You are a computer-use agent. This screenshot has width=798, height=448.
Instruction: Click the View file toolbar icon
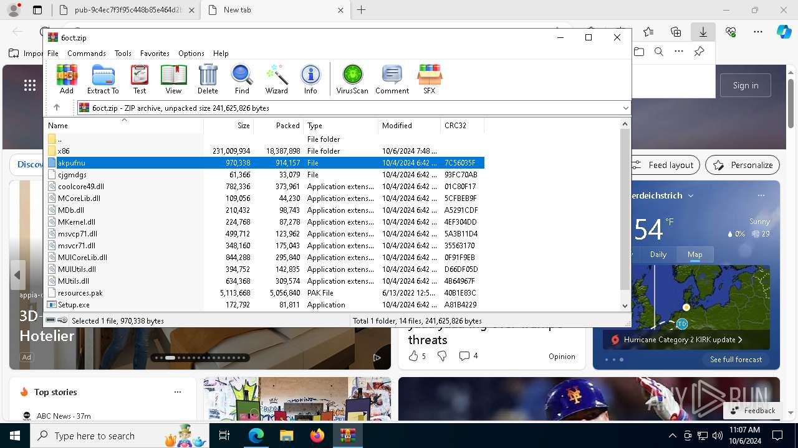pyautogui.click(x=173, y=79)
